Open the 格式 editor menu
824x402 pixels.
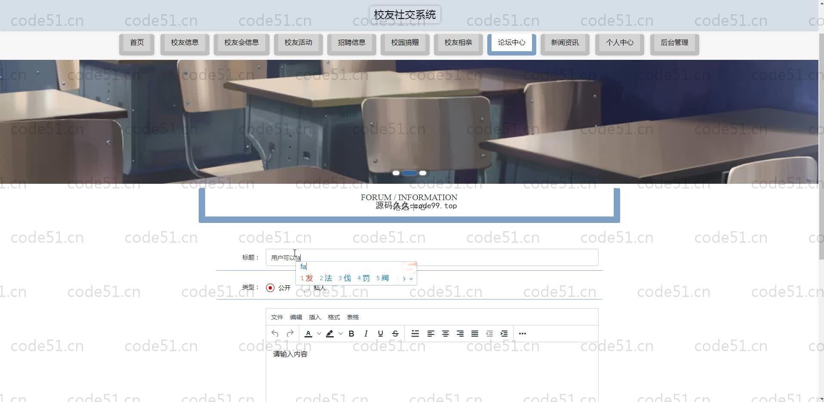tap(334, 317)
